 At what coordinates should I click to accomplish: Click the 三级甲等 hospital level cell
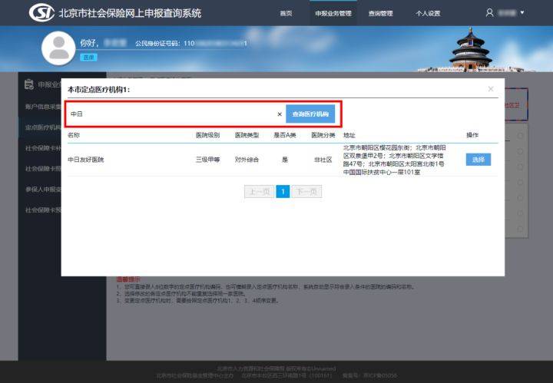tap(207, 160)
